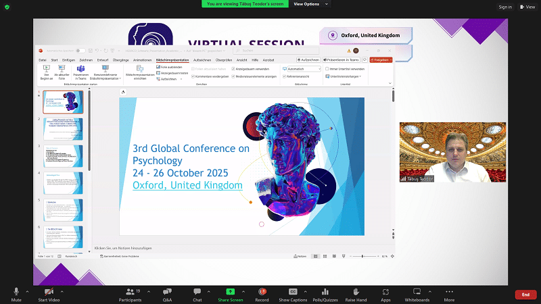The width and height of the screenshot is (541, 304).
Task: Follow the 'Oxford, United Kingdom' slide link
Action: click(x=187, y=185)
